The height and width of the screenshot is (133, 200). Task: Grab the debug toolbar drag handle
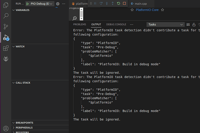coord(91,3)
